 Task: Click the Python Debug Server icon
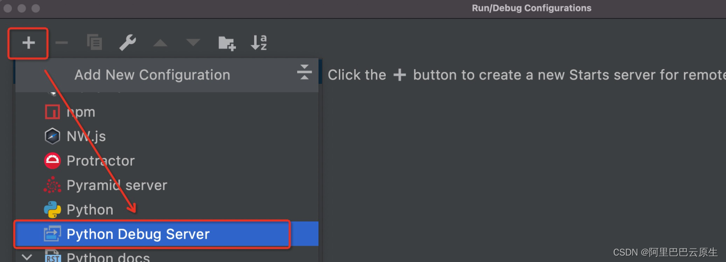[52, 234]
